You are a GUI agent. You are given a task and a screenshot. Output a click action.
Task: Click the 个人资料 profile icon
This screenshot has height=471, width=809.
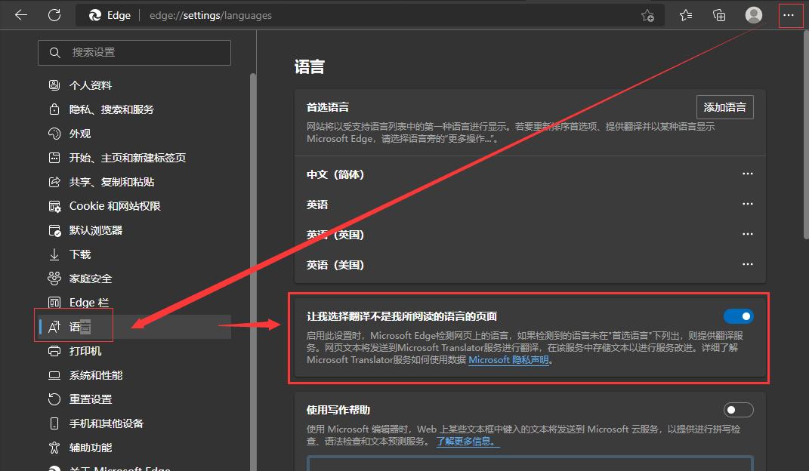click(x=54, y=85)
